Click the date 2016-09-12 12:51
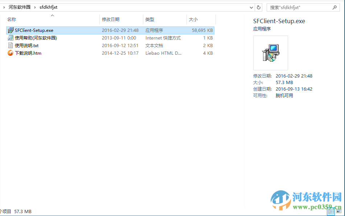 point(120,46)
